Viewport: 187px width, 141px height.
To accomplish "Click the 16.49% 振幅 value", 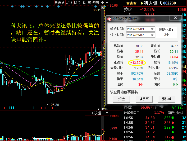I will tap(172, 63).
